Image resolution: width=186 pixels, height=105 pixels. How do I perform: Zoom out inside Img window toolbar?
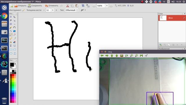pyautogui.click(x=137, y=55)
